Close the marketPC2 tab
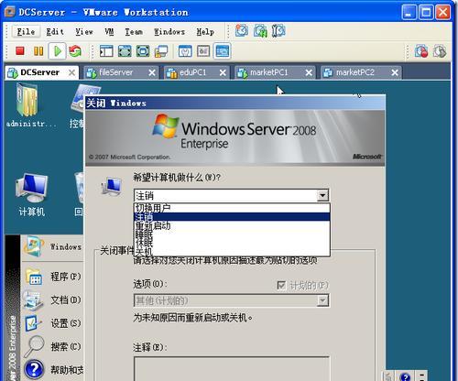 (x=395, y=72)
